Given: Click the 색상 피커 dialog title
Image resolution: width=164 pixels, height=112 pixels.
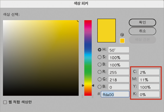Looking at the screenshot, I should tap(81, 3).
